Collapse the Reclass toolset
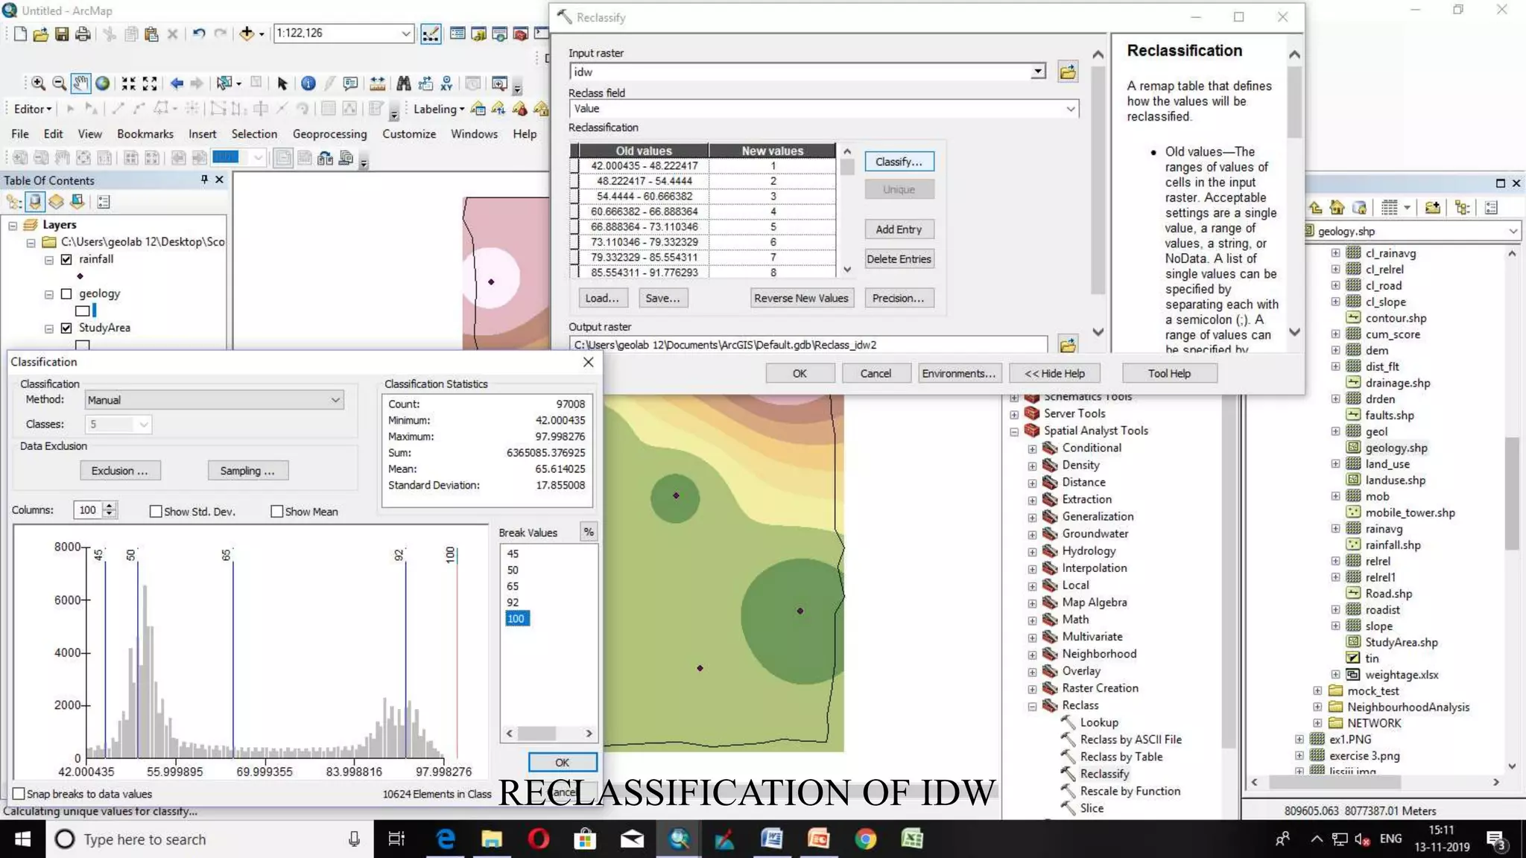Image resolution: width=1526 pixels, height=858 pixels. point(1032,706)
